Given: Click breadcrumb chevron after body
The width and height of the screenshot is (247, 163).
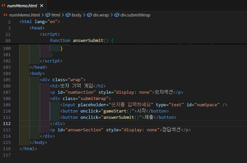Looking at the screenshot, I should click(x=84, y=15).
